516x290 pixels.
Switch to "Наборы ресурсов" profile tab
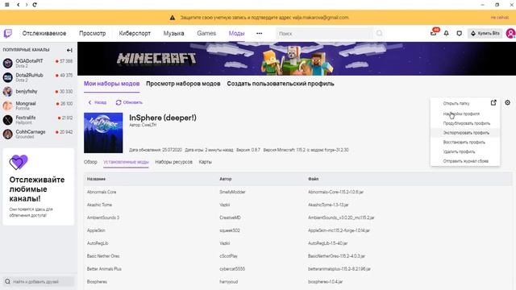point(174,162)
